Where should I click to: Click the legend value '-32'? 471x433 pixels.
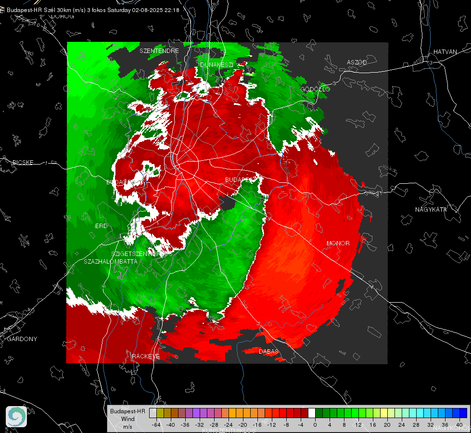tap(200, 425)
